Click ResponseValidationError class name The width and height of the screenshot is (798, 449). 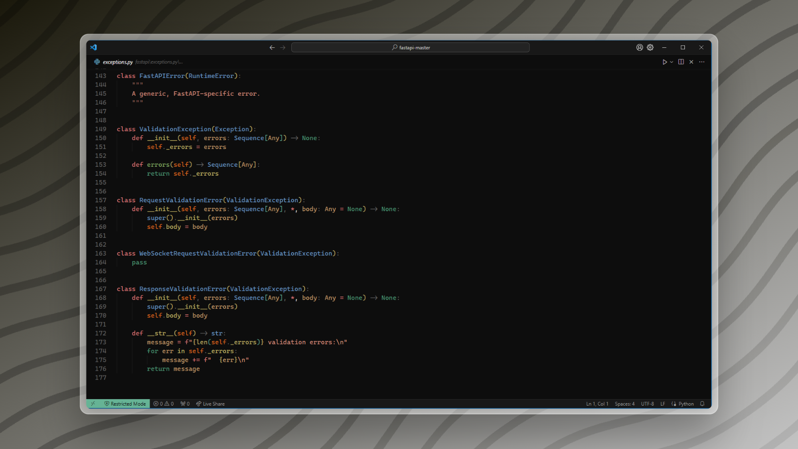183,289
